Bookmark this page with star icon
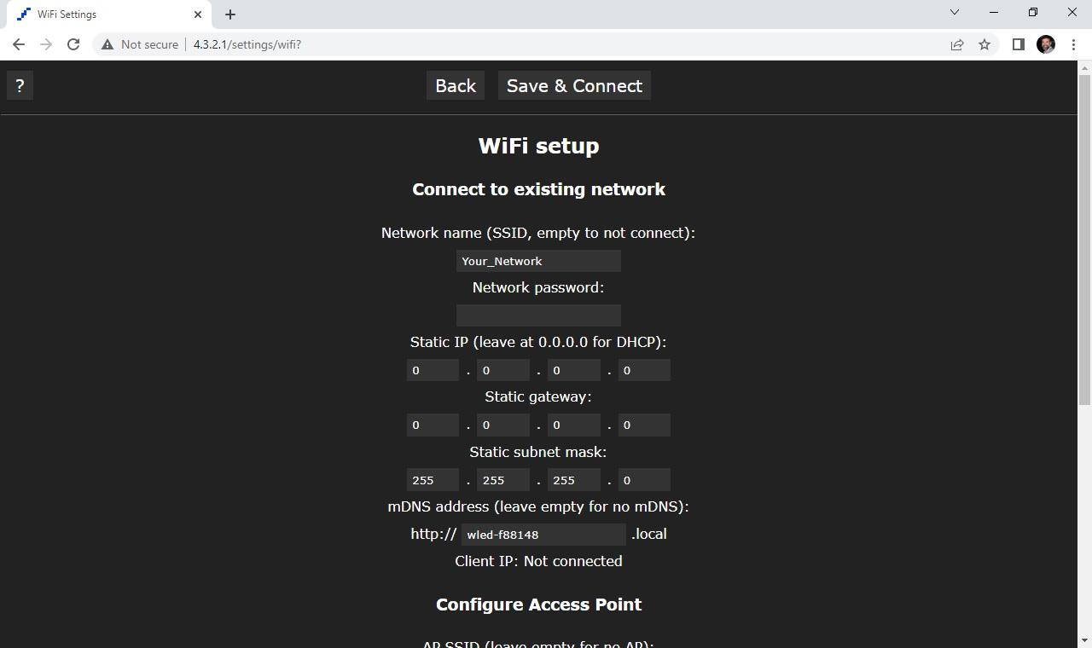1092x648 pixels. point(985,44)
